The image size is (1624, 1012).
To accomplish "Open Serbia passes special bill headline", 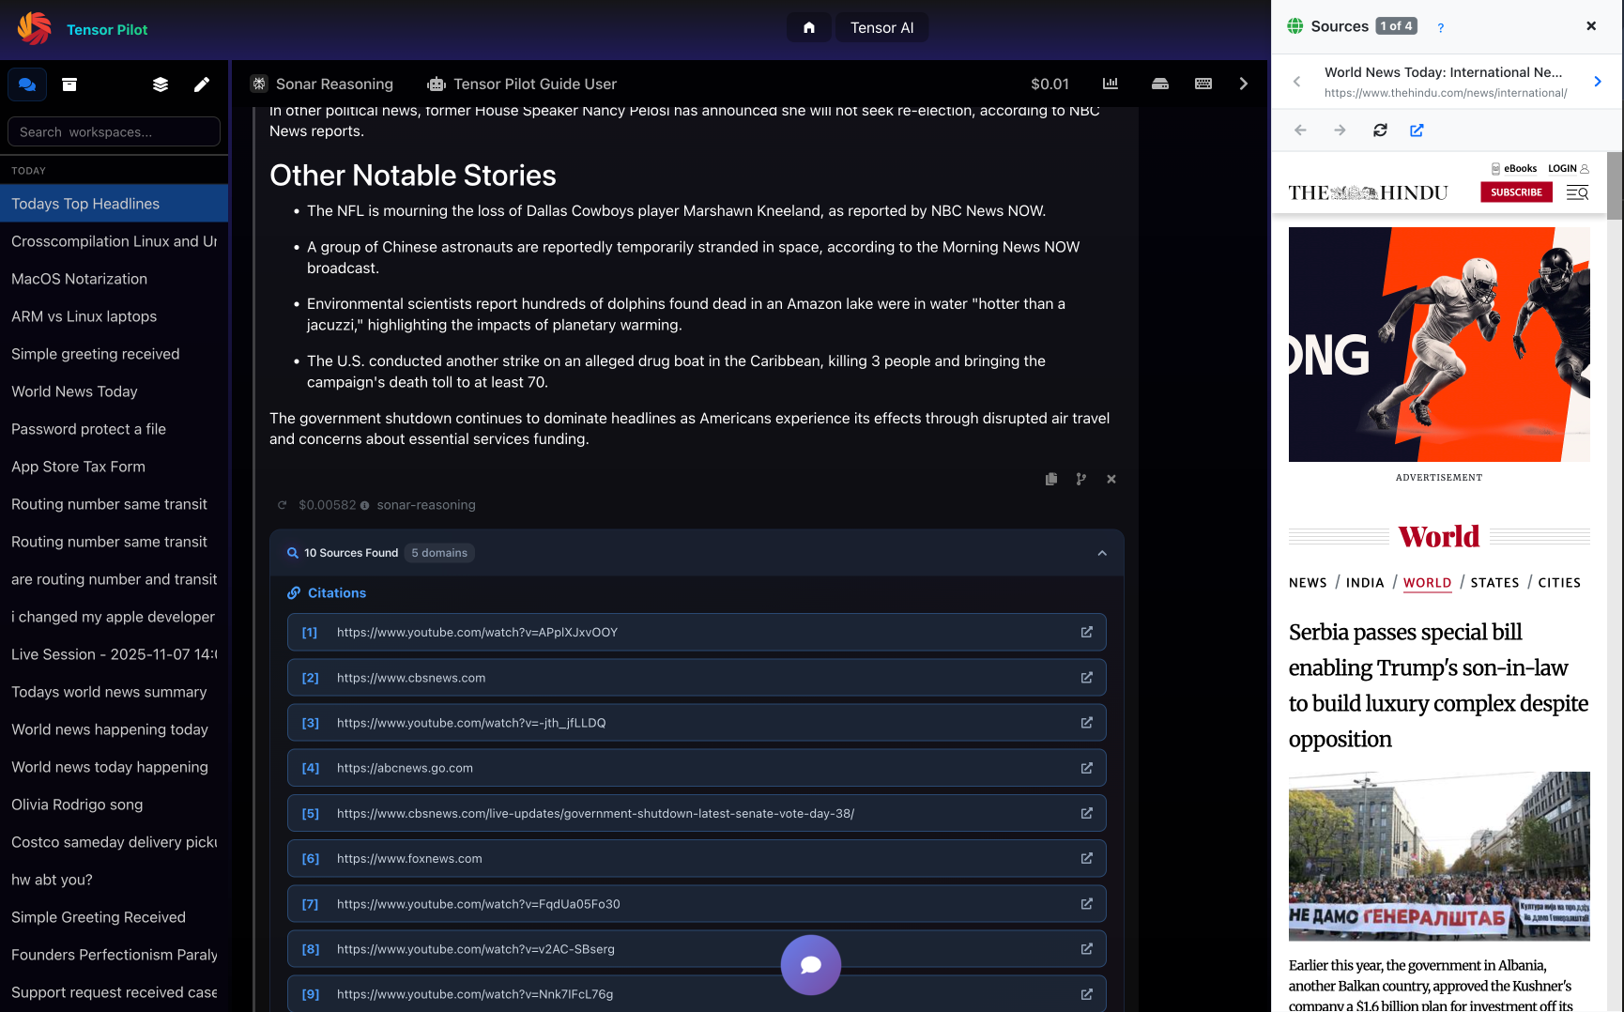I will (1438, 685).
